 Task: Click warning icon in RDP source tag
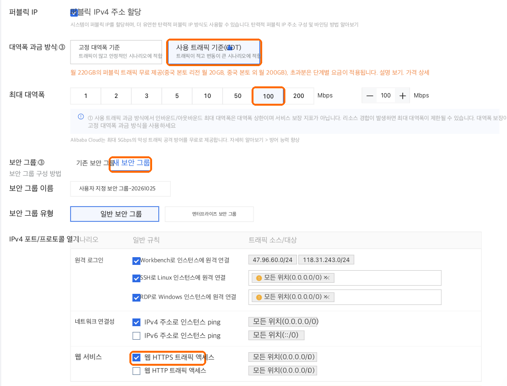click(259, 298)
